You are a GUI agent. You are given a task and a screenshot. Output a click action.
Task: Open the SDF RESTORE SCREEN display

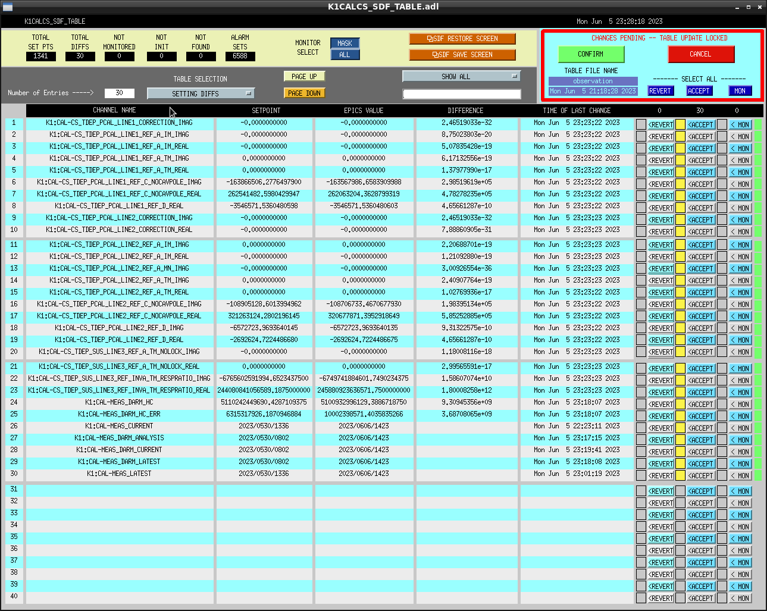click(x=462, y=39)
